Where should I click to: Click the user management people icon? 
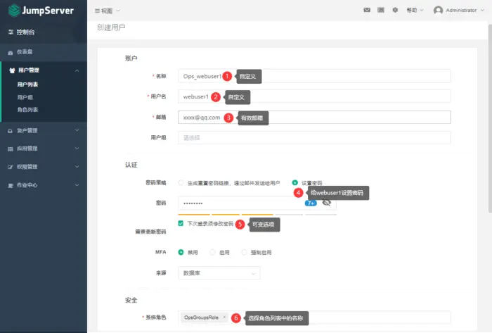point(12,70)
